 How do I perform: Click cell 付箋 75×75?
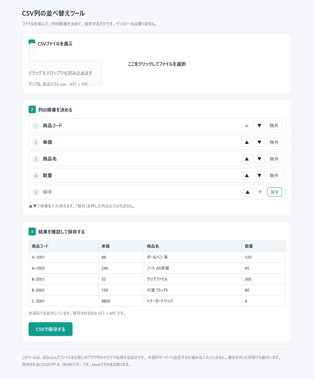[193, 290]
